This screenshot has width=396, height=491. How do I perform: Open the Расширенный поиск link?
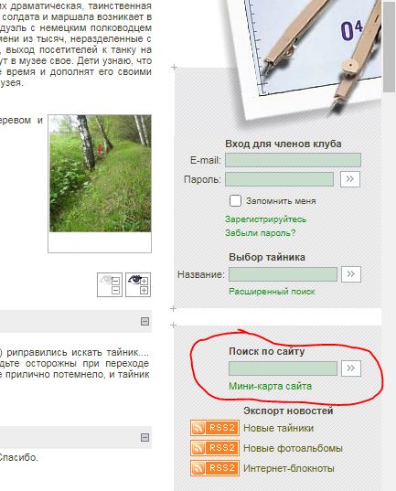coord(272,292)
